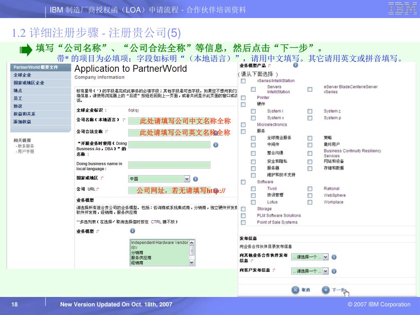Screen dimensions: 420x315
Task: Check the System p checkbox
Action: click(310, 118)
